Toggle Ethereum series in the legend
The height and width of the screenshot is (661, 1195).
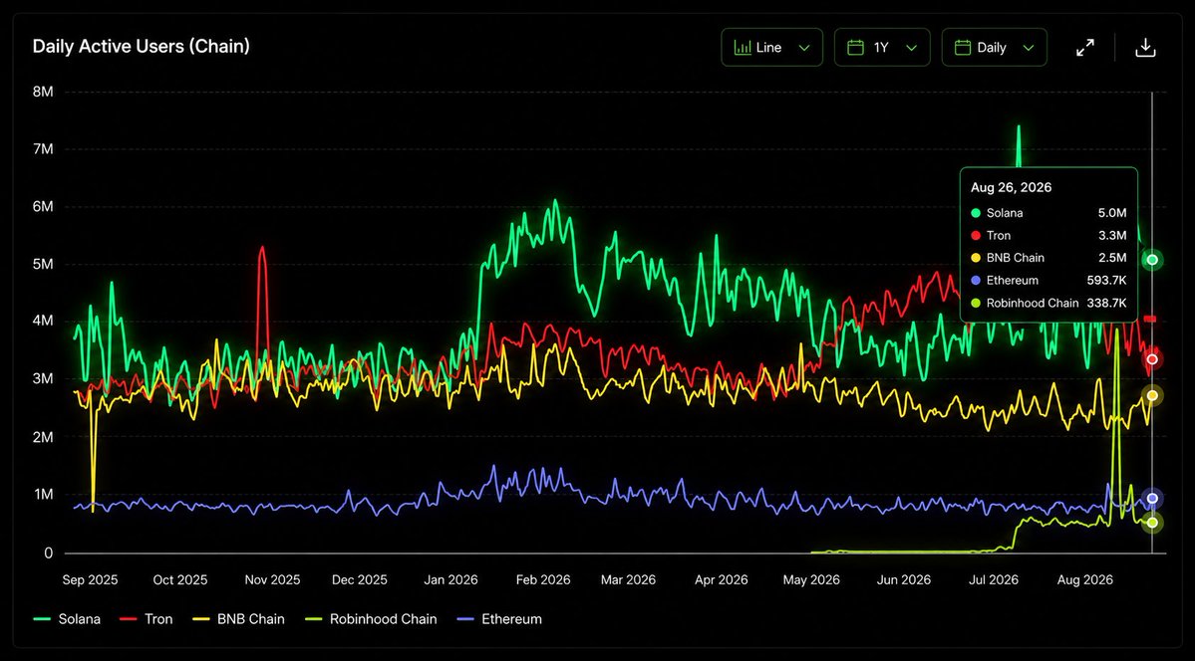(499, 619)
